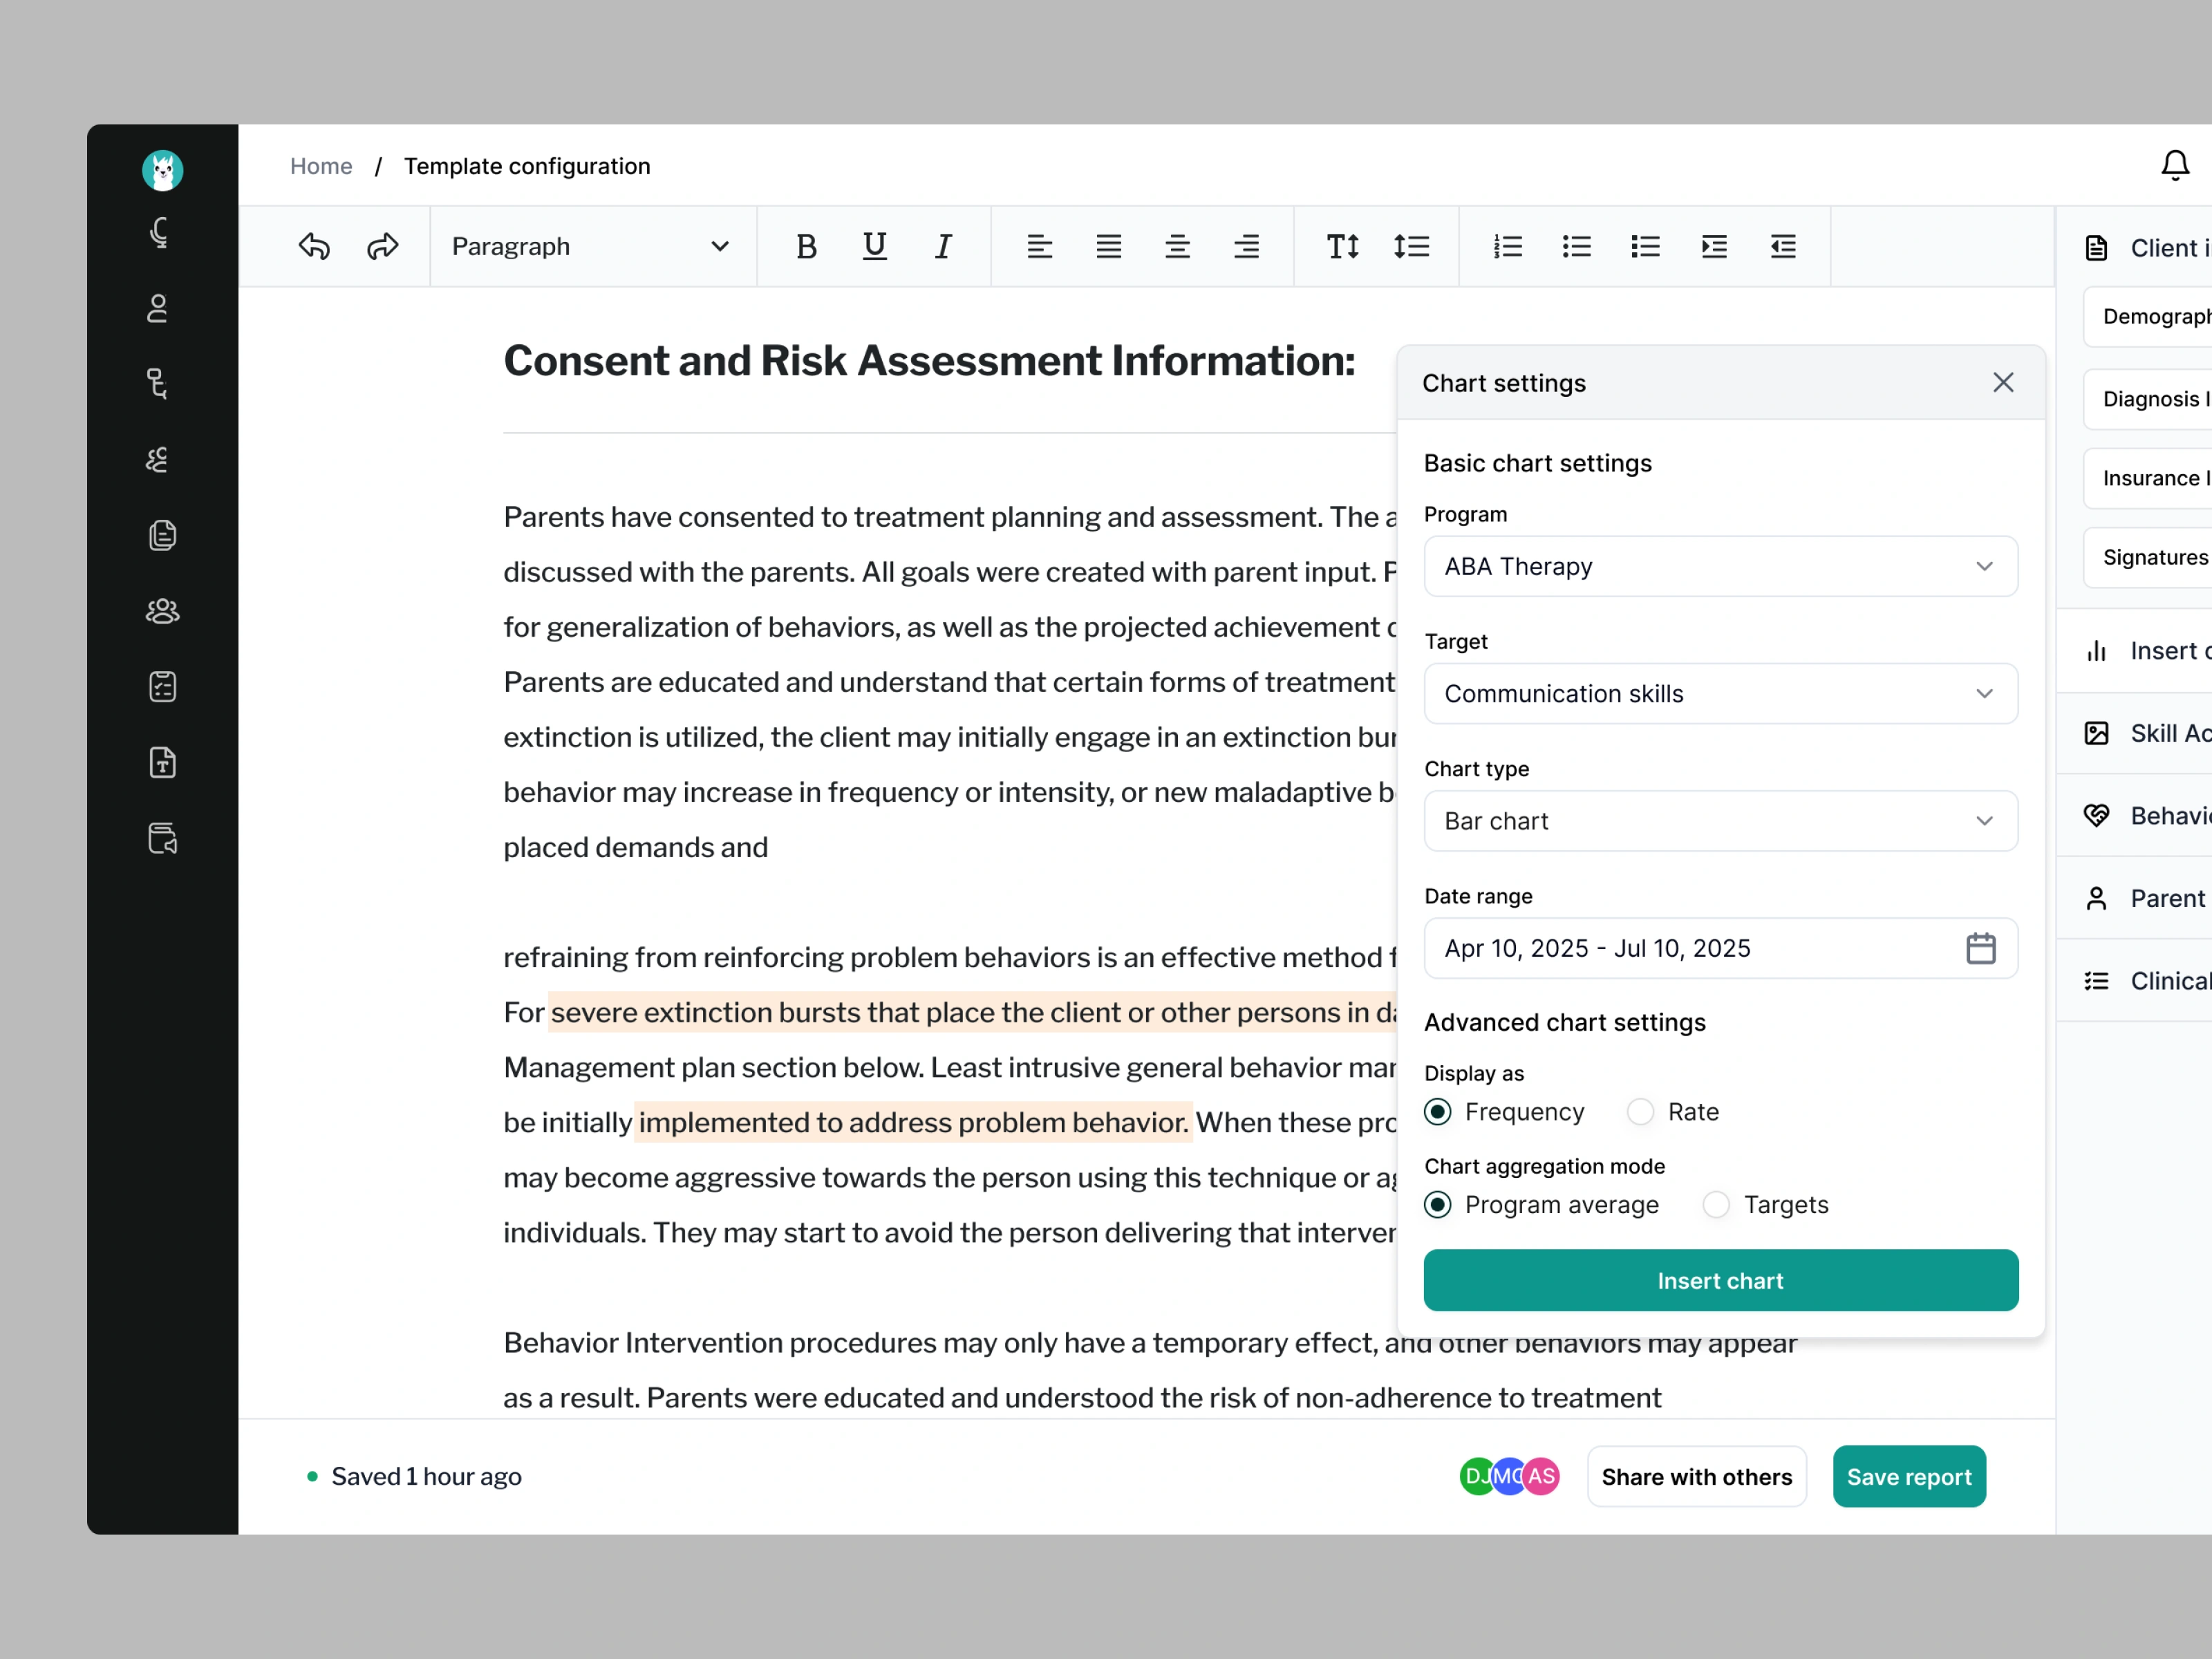Toggle bold formatting
Screen dimensions: 2212x1659
(806, 246)
